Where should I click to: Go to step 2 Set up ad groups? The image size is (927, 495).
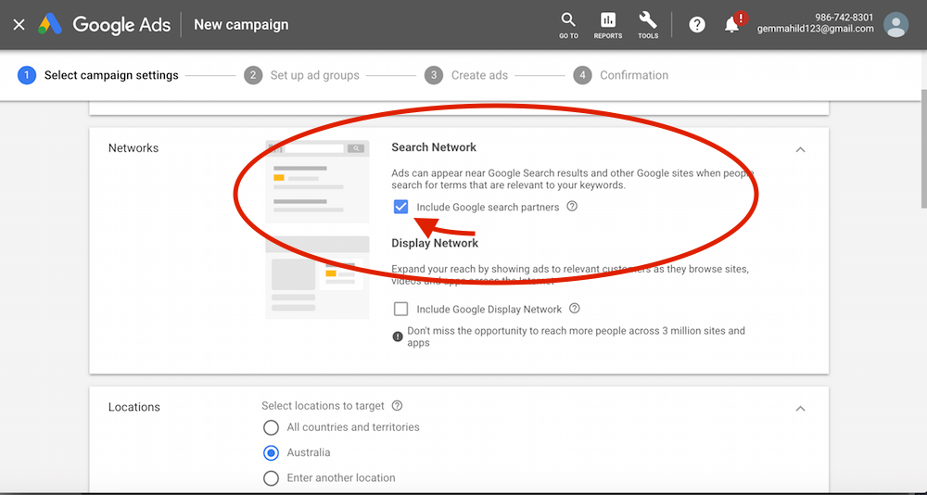point(301,75)
